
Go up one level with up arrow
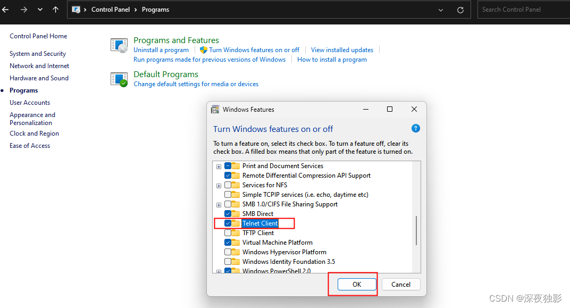55,10
